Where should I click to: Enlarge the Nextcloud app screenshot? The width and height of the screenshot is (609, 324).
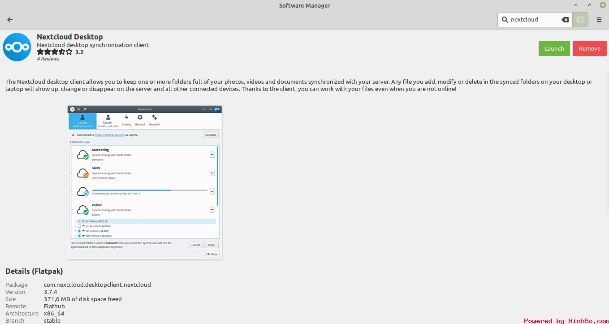click(x=145, y=182)
